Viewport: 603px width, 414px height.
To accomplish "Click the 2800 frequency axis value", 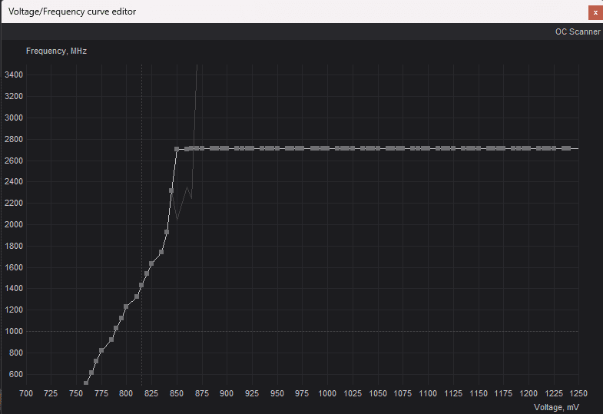I will coord(14,139).
